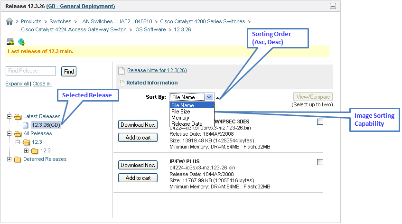Screen dimensions: 402x224
Task: Click the All Releases folder icon
Action: click(x=18, y=134)
